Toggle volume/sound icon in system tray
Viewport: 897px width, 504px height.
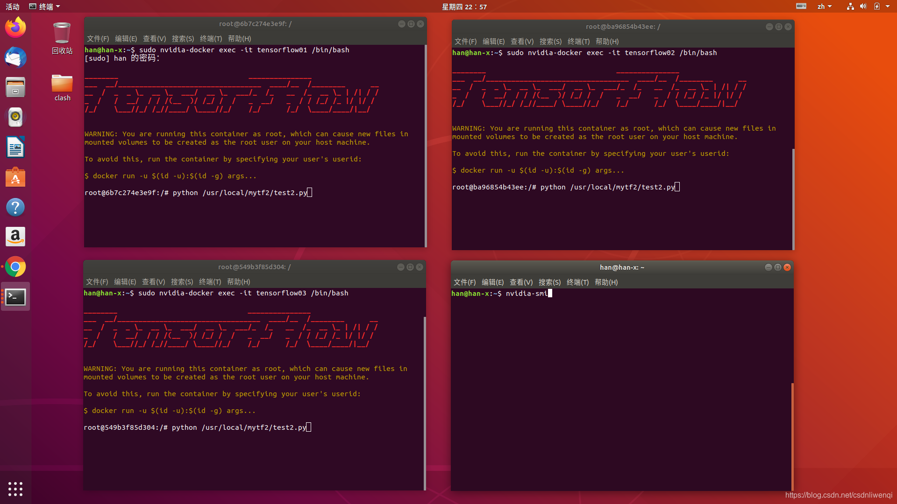click(x=862, y=7)
